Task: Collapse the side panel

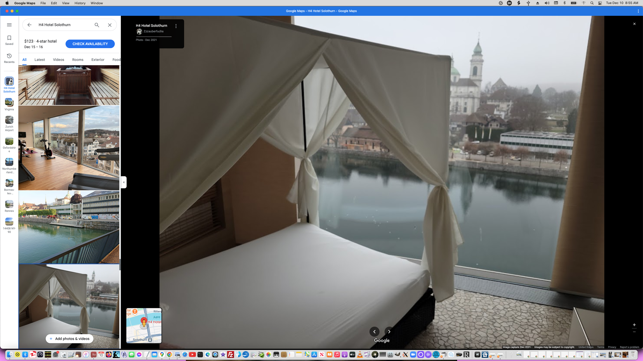Action: [x=124, y=182]
